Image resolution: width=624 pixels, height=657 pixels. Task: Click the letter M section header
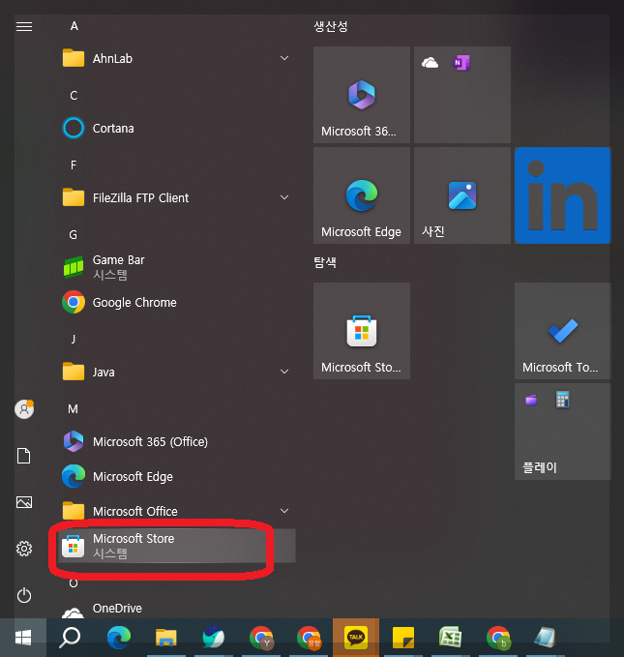pyautogui.click(x=73, y=409)
